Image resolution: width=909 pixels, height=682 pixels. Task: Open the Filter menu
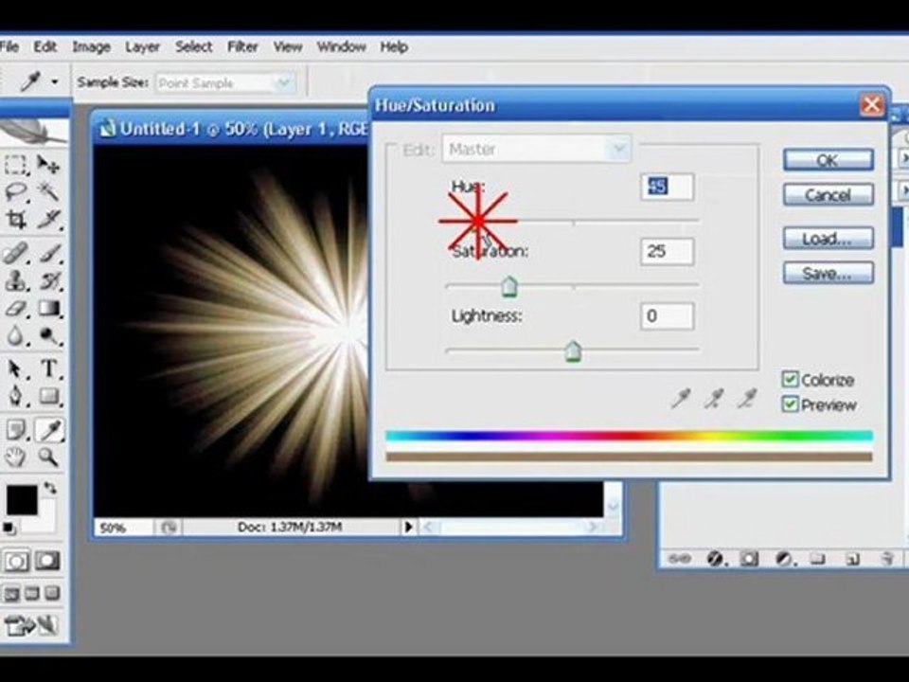point(242,46)
